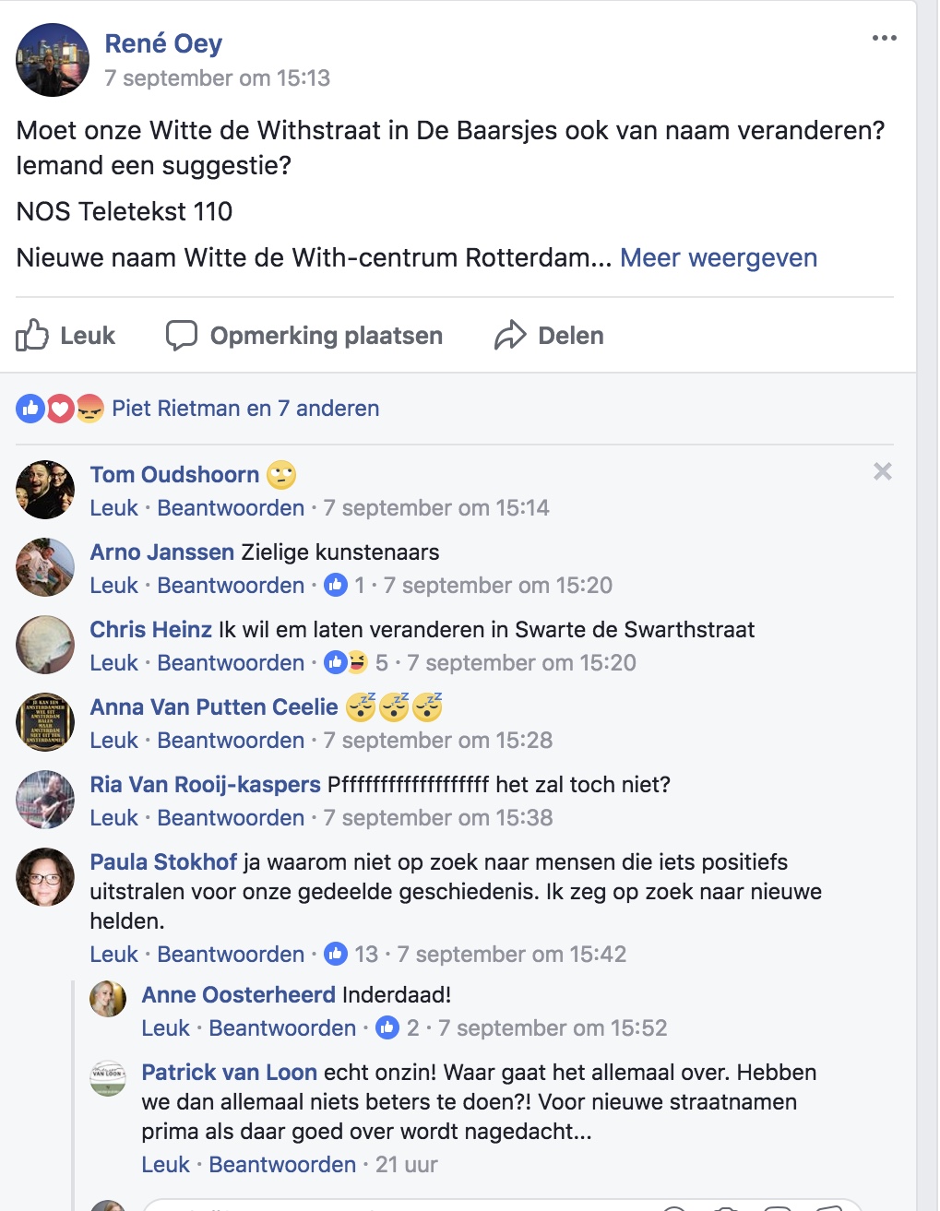940x1211 pixels.
Task: Like Arno Janssen's comment
Action: point(113,586)
